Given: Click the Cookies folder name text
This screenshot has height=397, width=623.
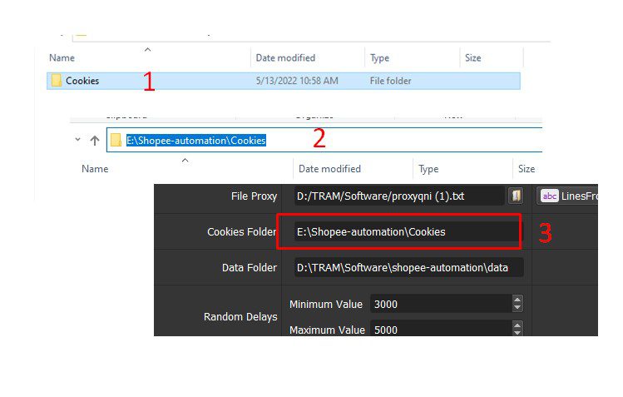Looking at the screenshot, I should point(82,81).
